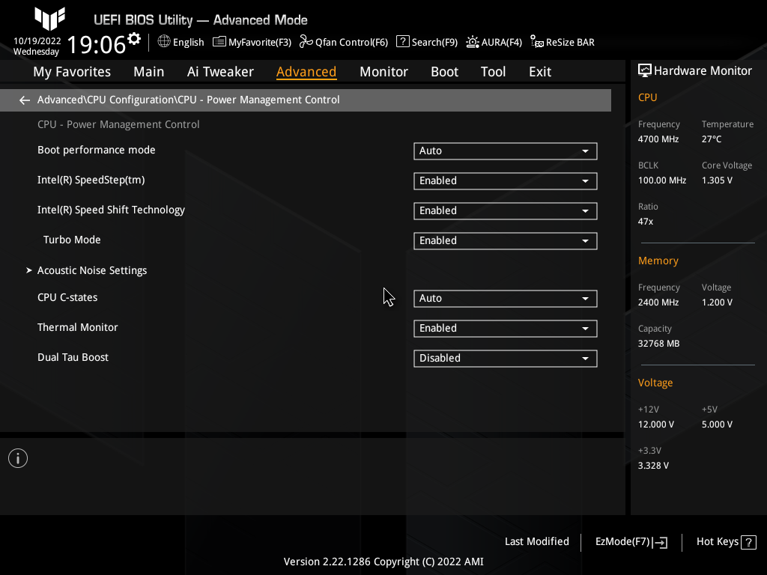
Task: Open the ReSize BAR option
Action: point(562,42)
